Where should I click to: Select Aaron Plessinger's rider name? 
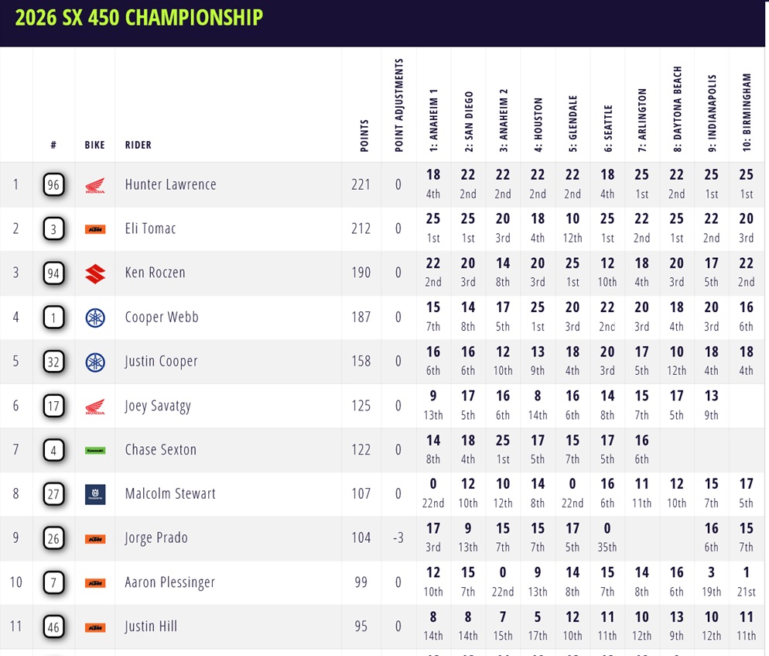(x=169, y=582)
